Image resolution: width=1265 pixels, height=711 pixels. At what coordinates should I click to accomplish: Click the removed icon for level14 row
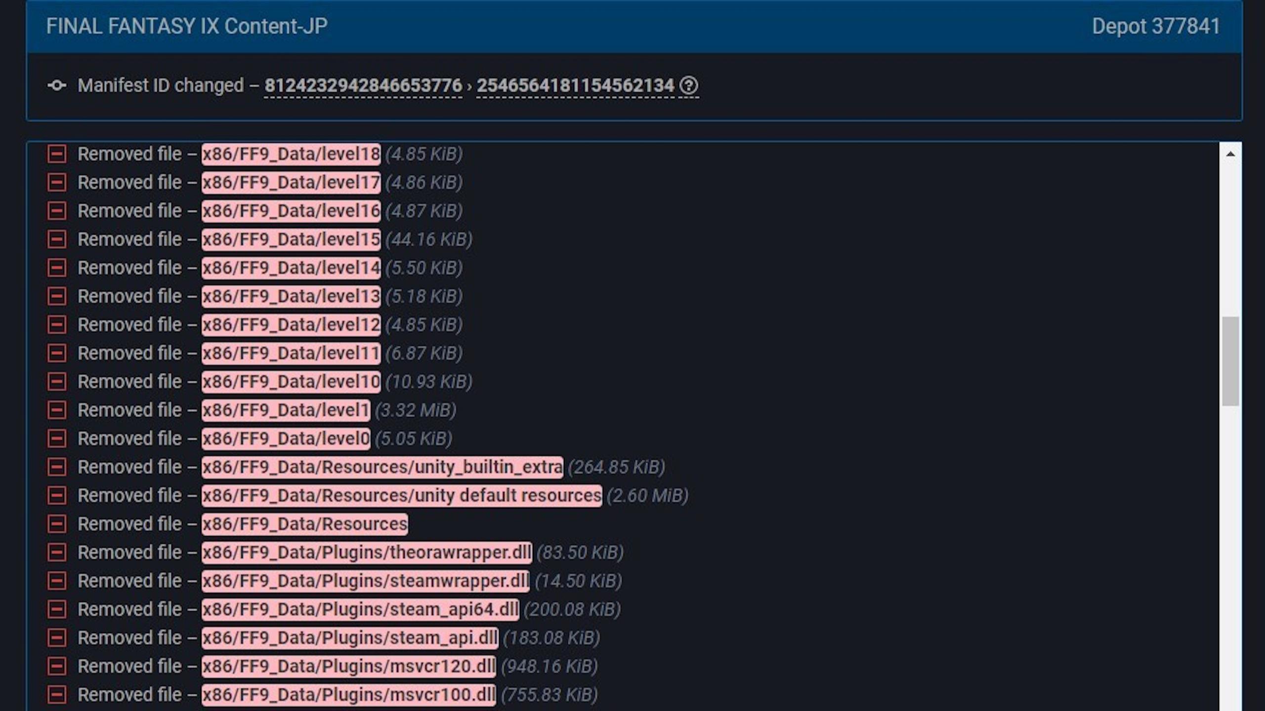pyautogui.click(x=57, y=268)
